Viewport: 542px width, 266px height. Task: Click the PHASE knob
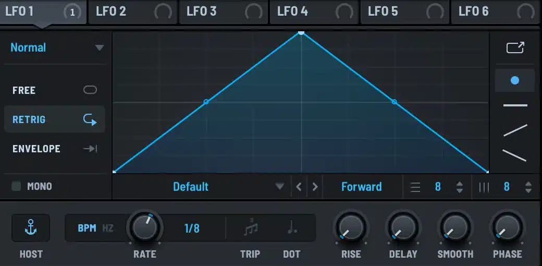click(508, 227)
